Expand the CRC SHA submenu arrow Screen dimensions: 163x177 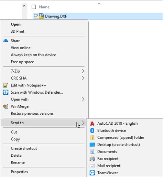(x=83, y=78)
